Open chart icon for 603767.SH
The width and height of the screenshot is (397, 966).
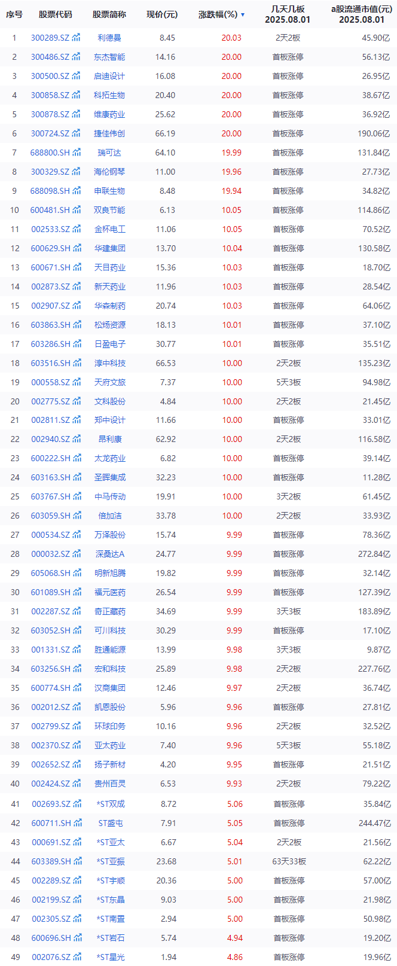(77, 496)
